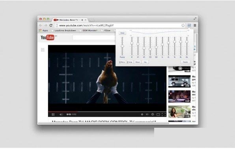Image resolution: width=235 pixels, height=149 pixels.
Task: Bookmark page with the star icon
Action: click(x=183, y=26)
